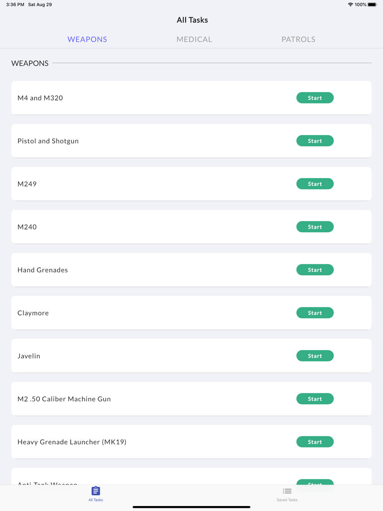Tap the home indicator bar
Screen dimensions: 383x511
pyautogui.click(x=191, y=507)
